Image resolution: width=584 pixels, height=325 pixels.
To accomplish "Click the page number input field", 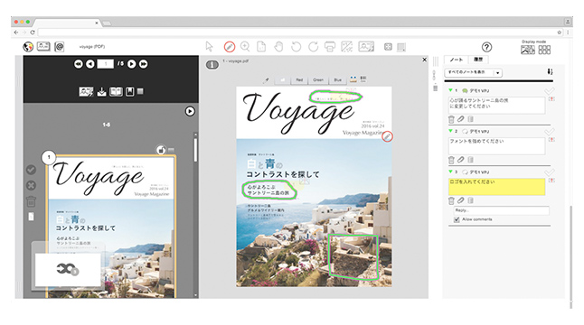I will pos(106,64).
